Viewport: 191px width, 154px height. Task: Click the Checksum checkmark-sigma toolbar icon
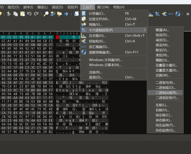tap(164, 14)
